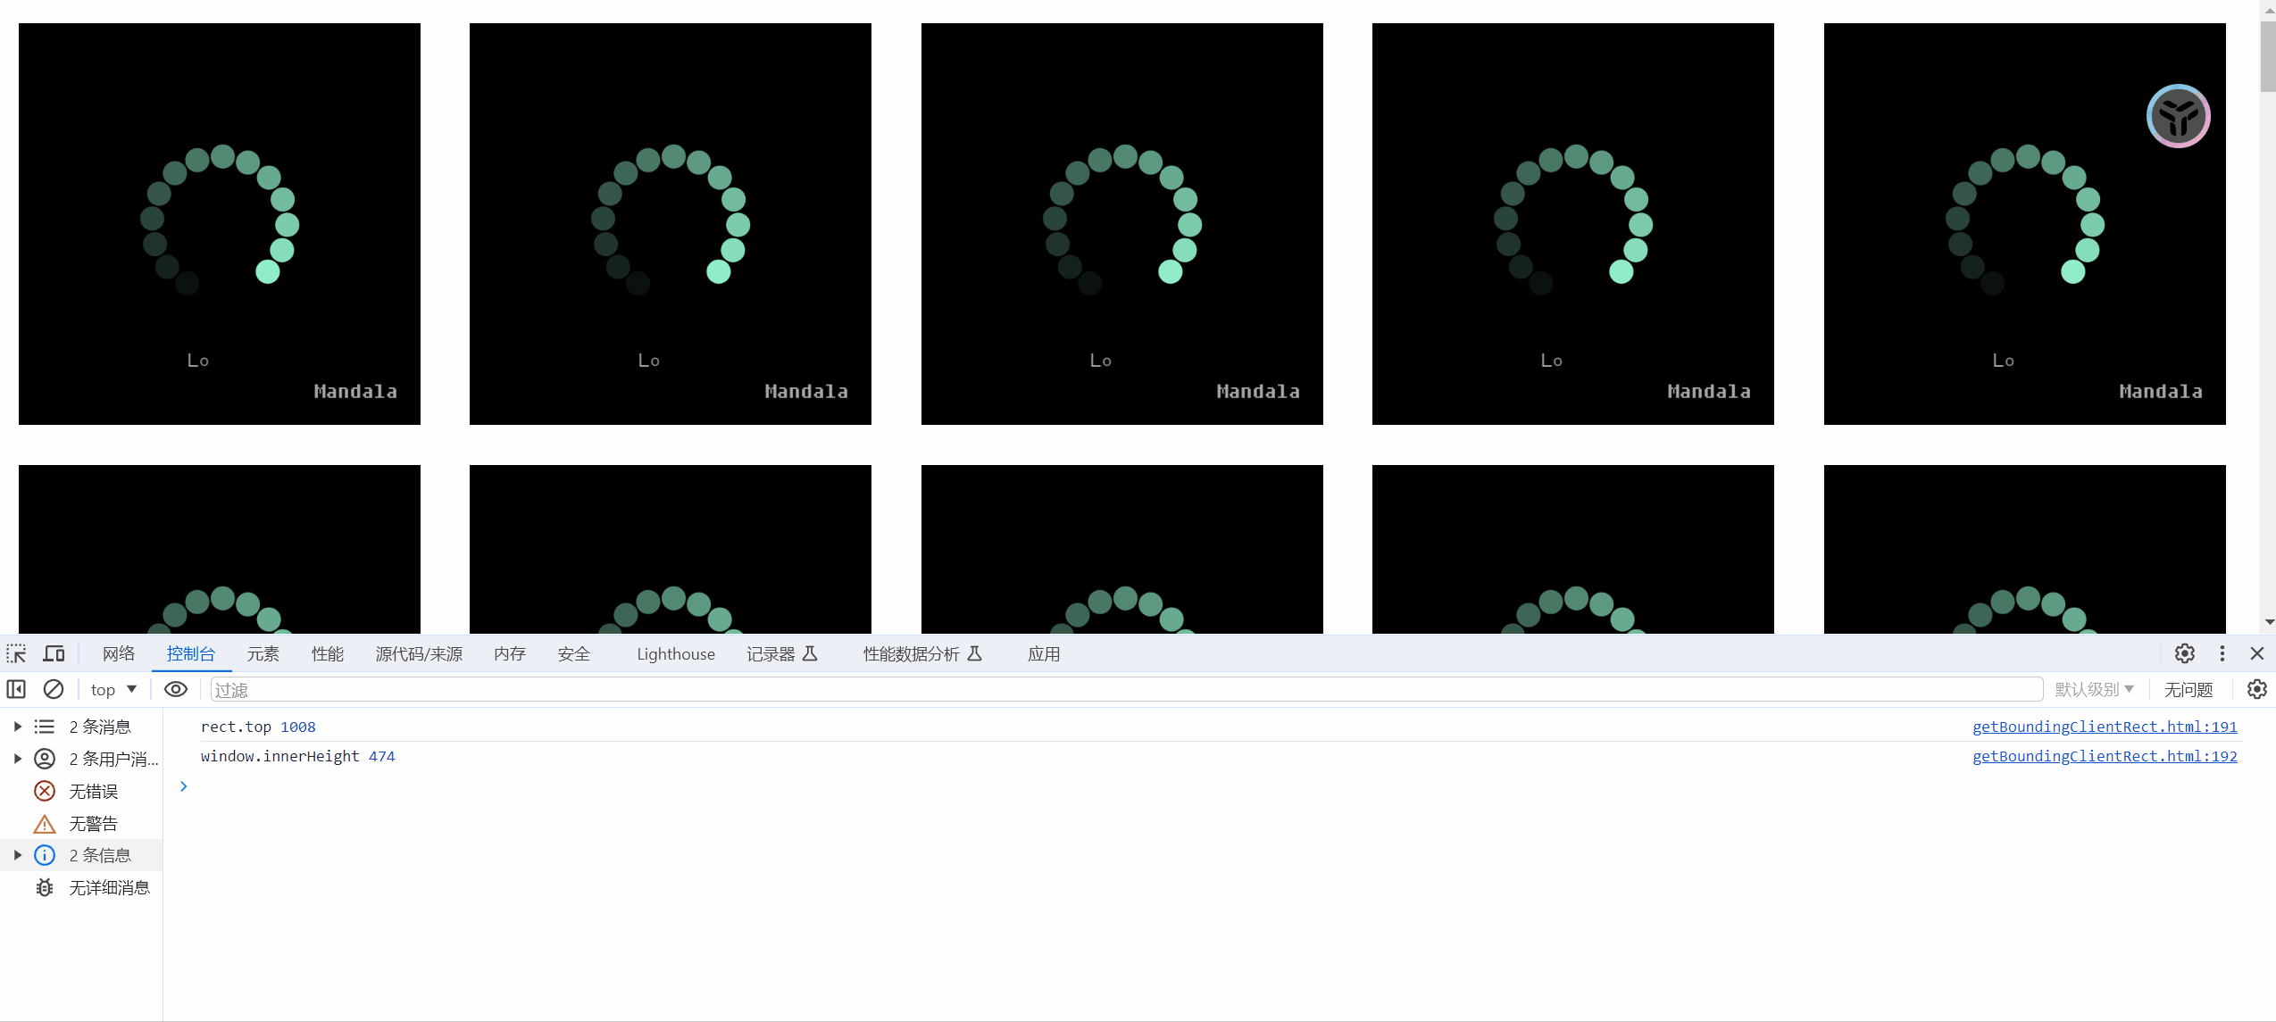This screenshot has height=1022, width=2276.
Task: Click the page vertical scrollbar thumb
Action: (2268, 55)
